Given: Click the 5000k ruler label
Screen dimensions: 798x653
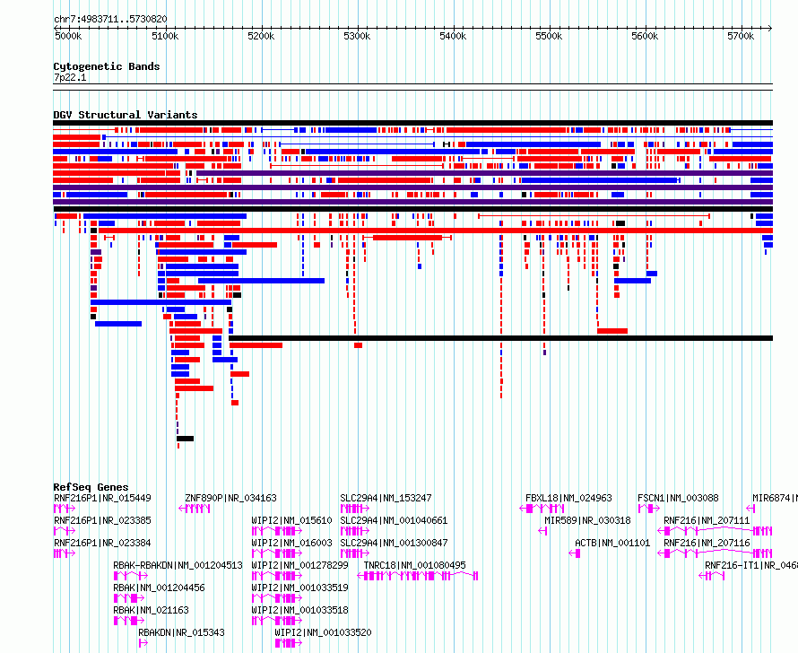Looking at the screenshot, I should pyautogui.click(x=68, y=36).
